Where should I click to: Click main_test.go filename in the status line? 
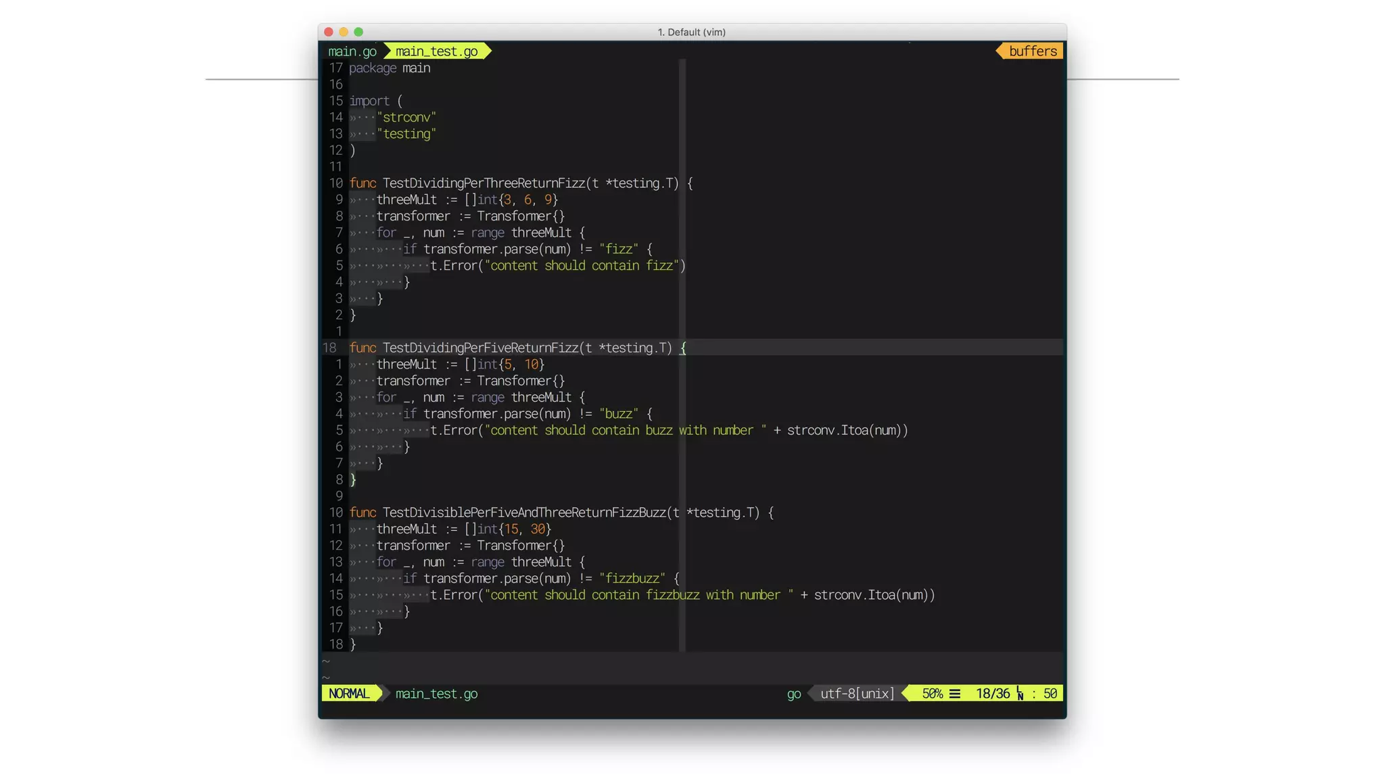click(436, 694)
